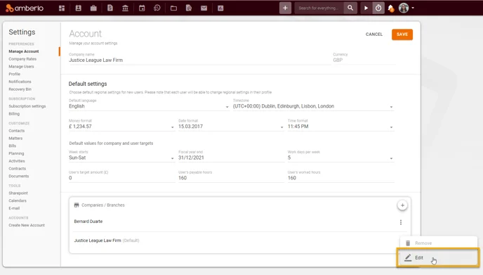Open the time history clock icon
The height and width of the screenshot is (275, 483).
point(157,8)
